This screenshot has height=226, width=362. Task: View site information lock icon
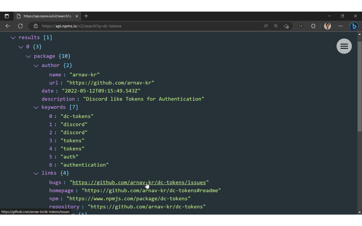36,26
